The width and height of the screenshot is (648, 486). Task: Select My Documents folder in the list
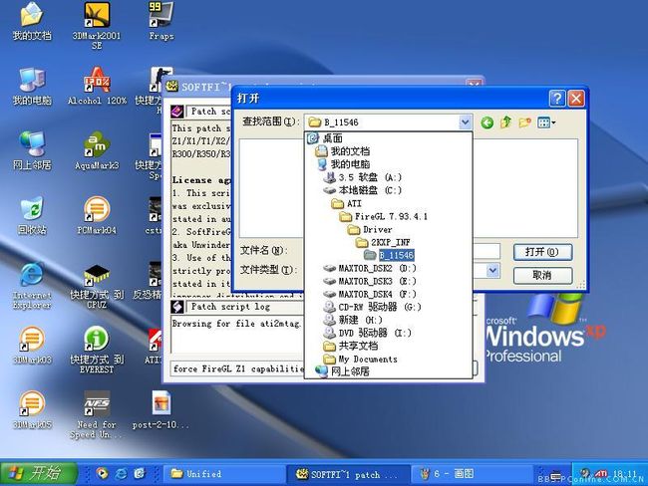tap(360, 359)
